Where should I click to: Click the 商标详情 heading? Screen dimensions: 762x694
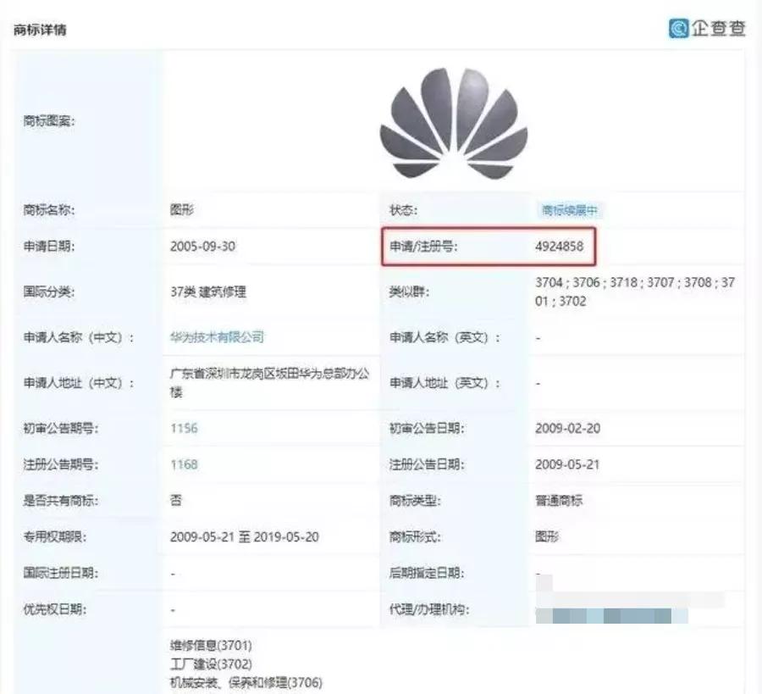40,30
